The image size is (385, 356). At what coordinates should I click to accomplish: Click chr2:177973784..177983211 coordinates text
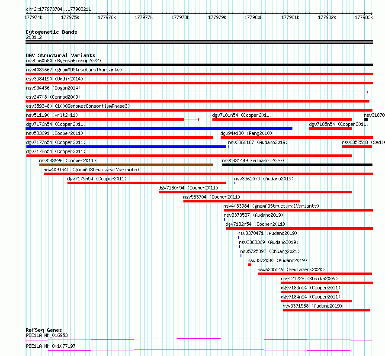[x=58, y=10]
